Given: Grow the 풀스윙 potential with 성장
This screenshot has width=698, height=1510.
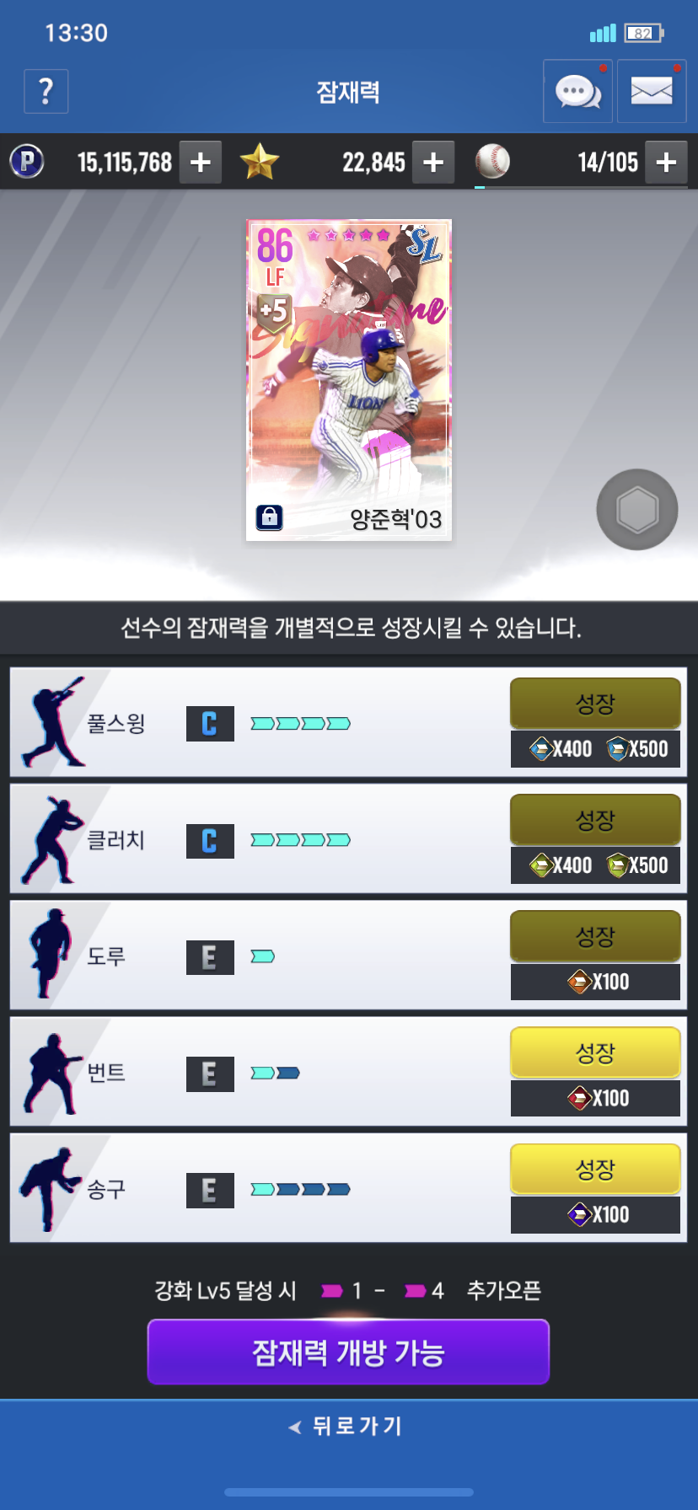Looking at the screenshot, I should click(595, 704).
